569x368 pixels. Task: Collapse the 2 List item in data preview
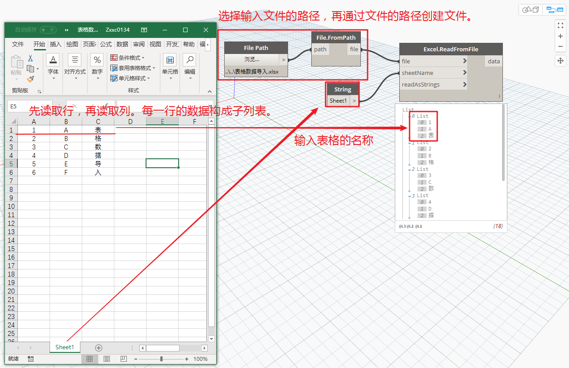click(409, 170)
